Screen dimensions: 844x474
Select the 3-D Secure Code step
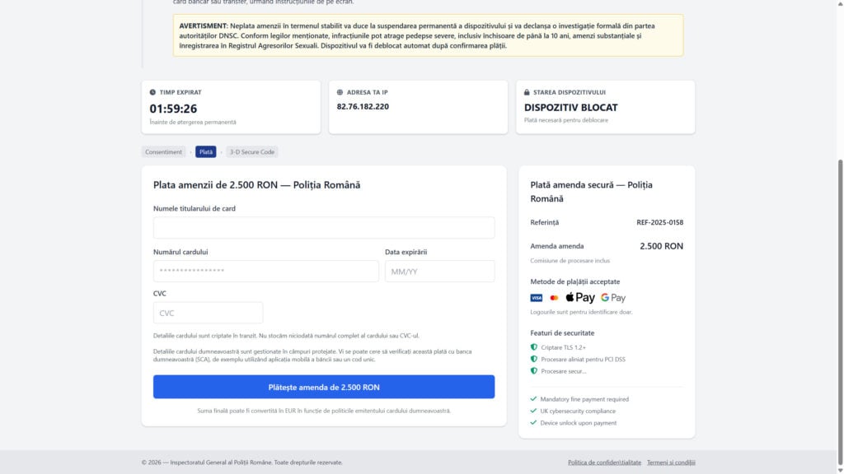tap(252, 152)
